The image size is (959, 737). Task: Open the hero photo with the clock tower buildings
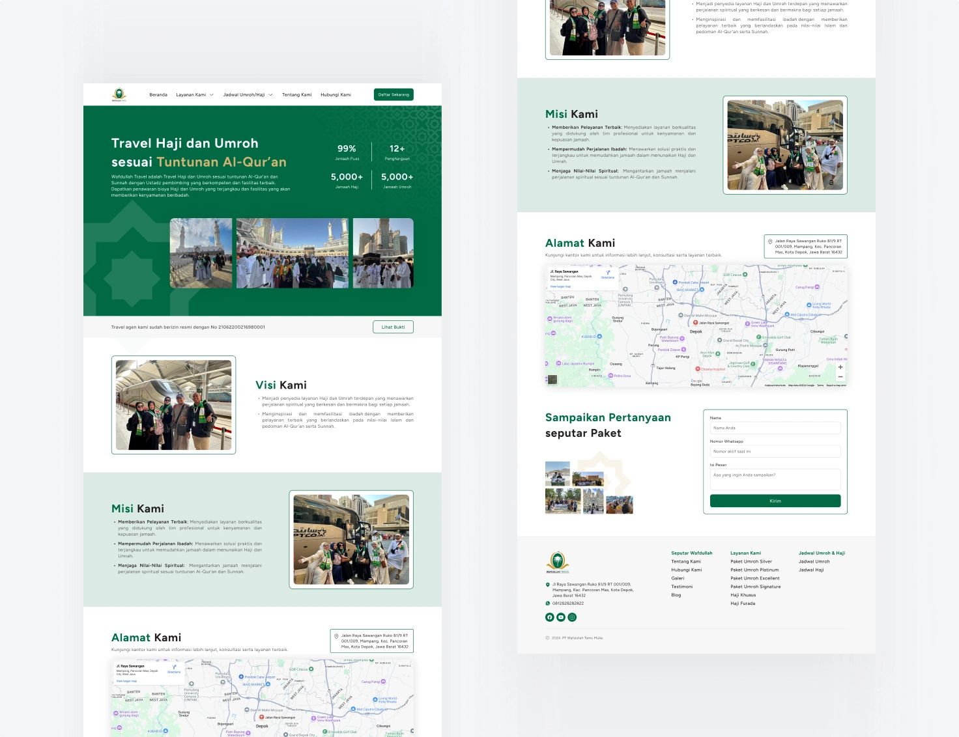(x=383, y=253)
